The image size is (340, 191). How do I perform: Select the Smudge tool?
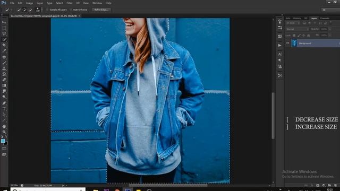4,91
